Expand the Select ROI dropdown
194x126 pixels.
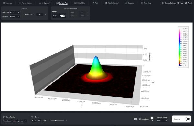coord(15,12)
